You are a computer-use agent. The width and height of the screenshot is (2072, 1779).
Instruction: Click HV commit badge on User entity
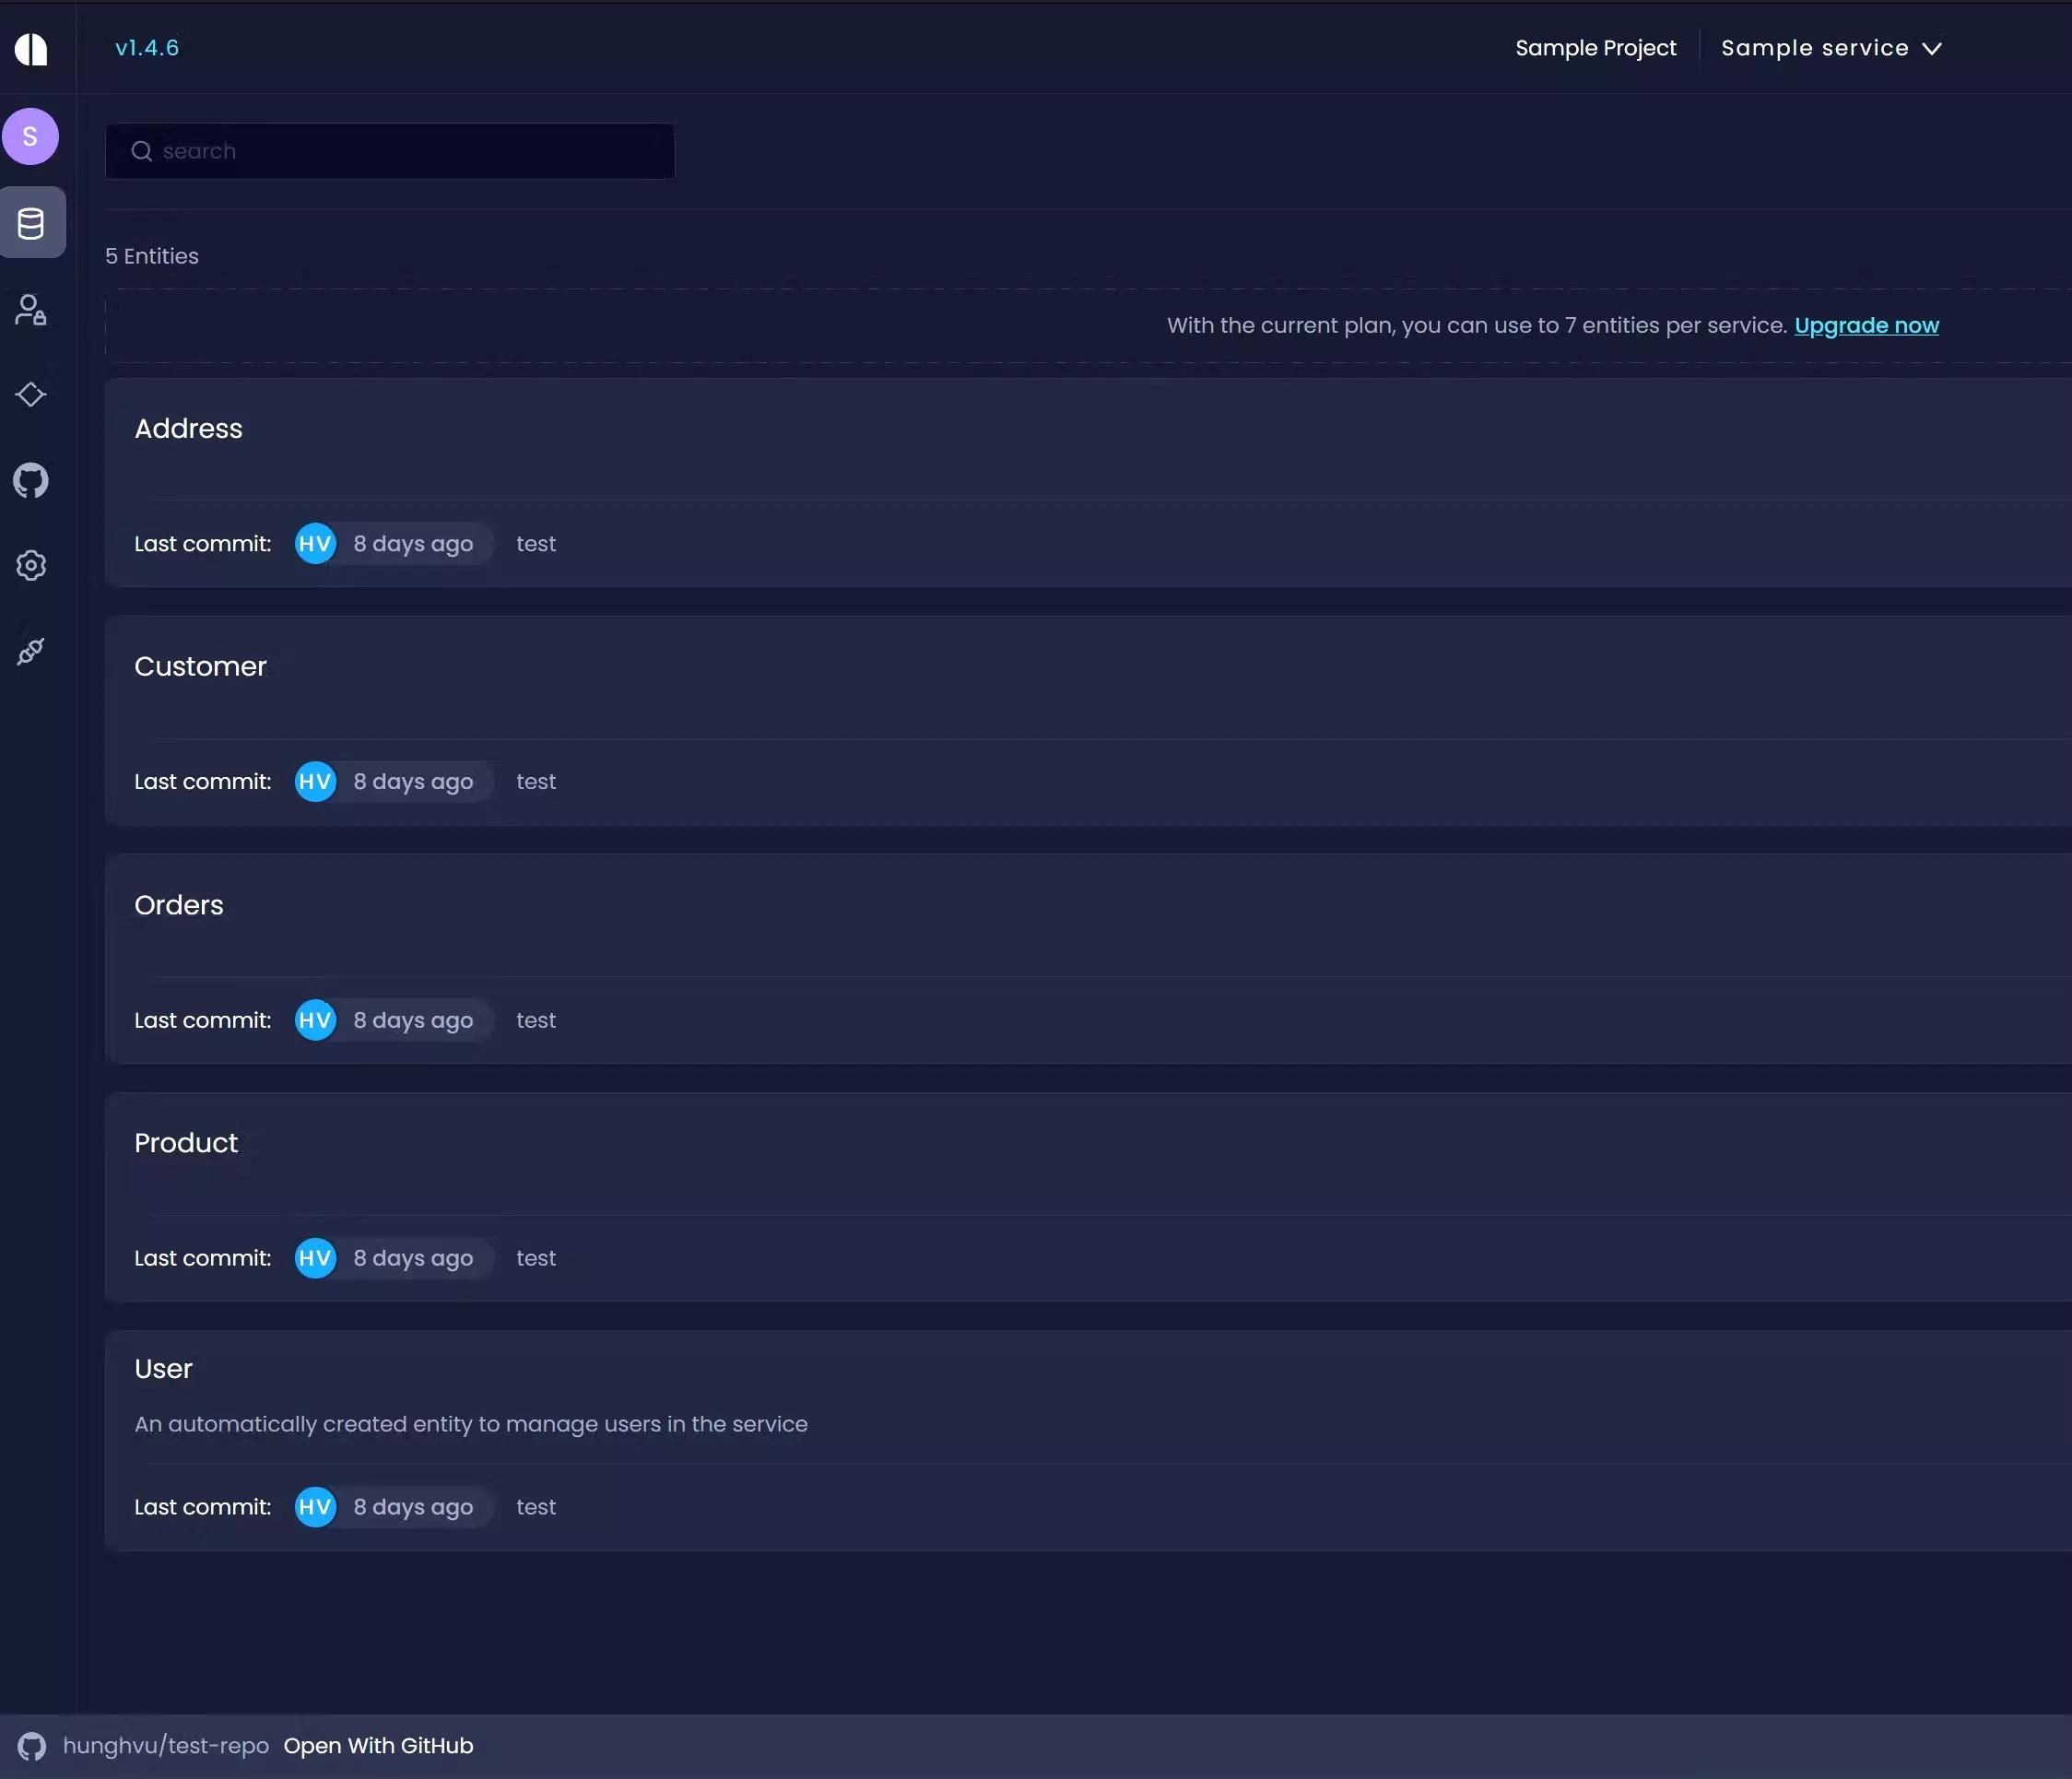[315, 1507]
